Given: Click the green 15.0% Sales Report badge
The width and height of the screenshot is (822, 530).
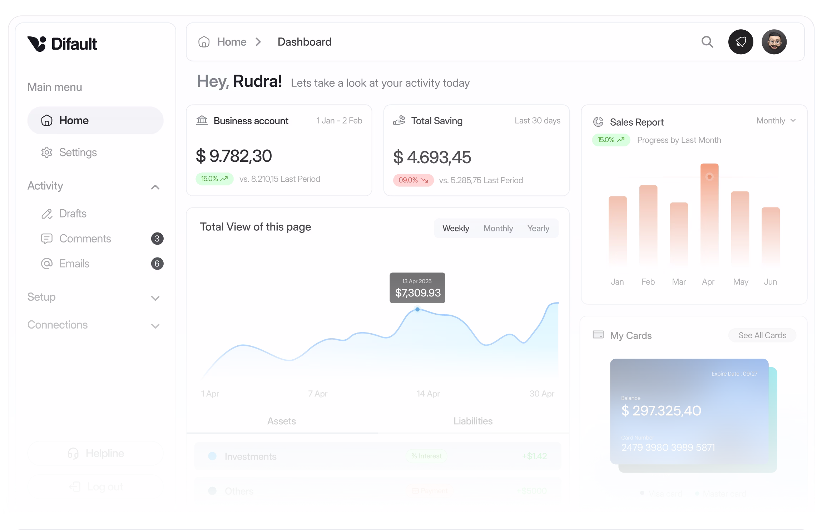Looking at the screenshot, I should [x=611, y=140].
